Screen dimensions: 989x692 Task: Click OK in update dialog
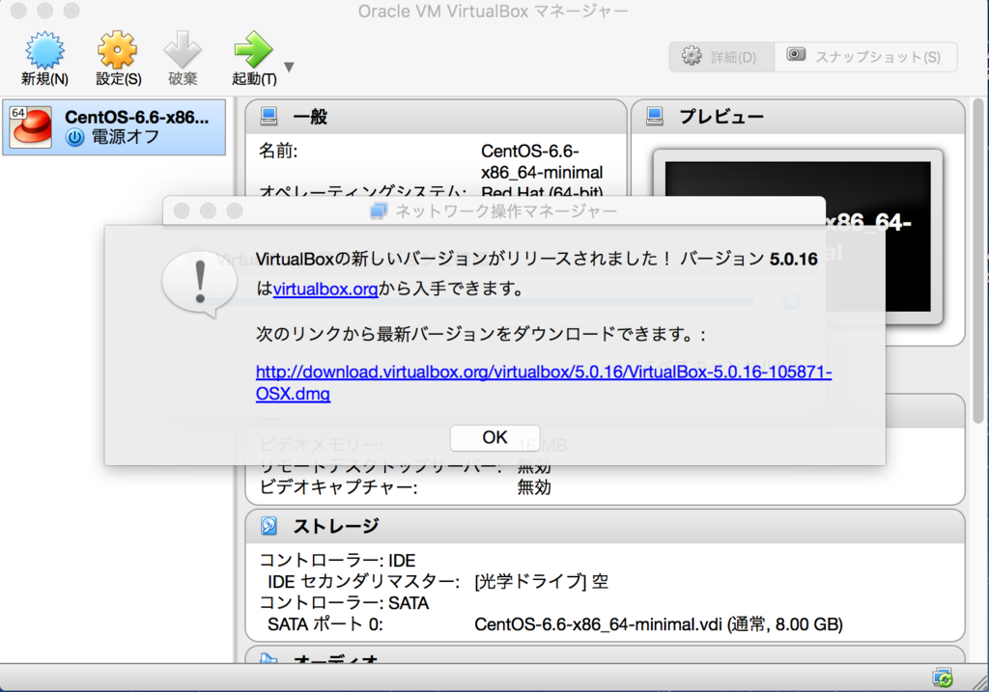click(494, 438)
